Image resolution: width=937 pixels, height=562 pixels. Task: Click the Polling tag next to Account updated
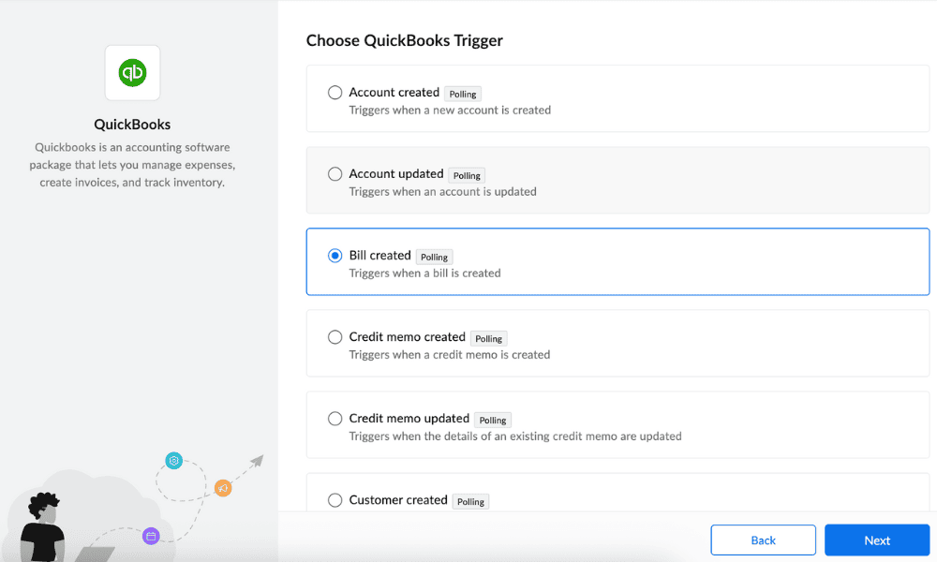(467, 175)
